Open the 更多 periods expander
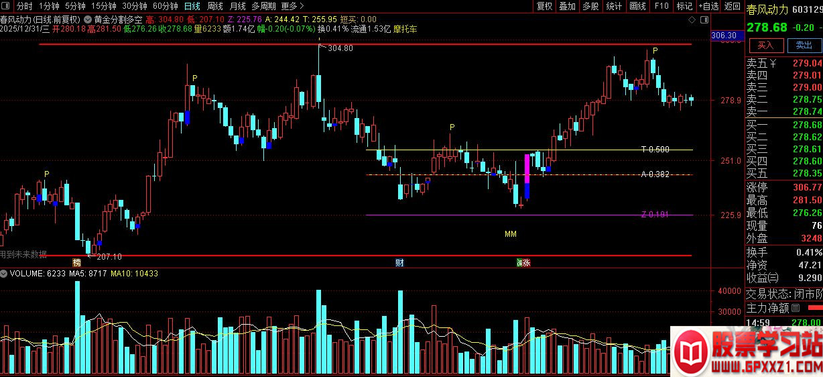Screen dimensions: 823x377 click(292, 6)
